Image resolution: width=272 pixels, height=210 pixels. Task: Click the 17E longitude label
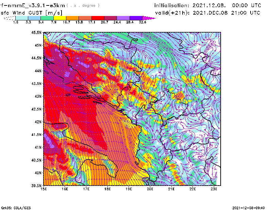pyautogui.click(x=86, y=189)
